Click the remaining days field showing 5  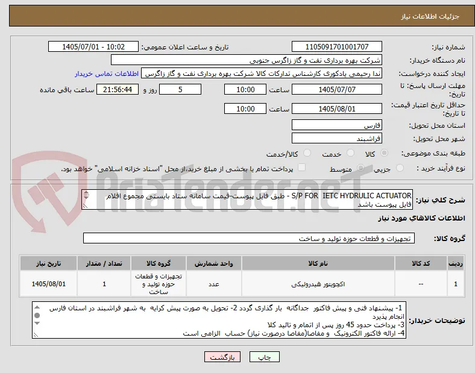pyautogui.click(x=180, y=90)
